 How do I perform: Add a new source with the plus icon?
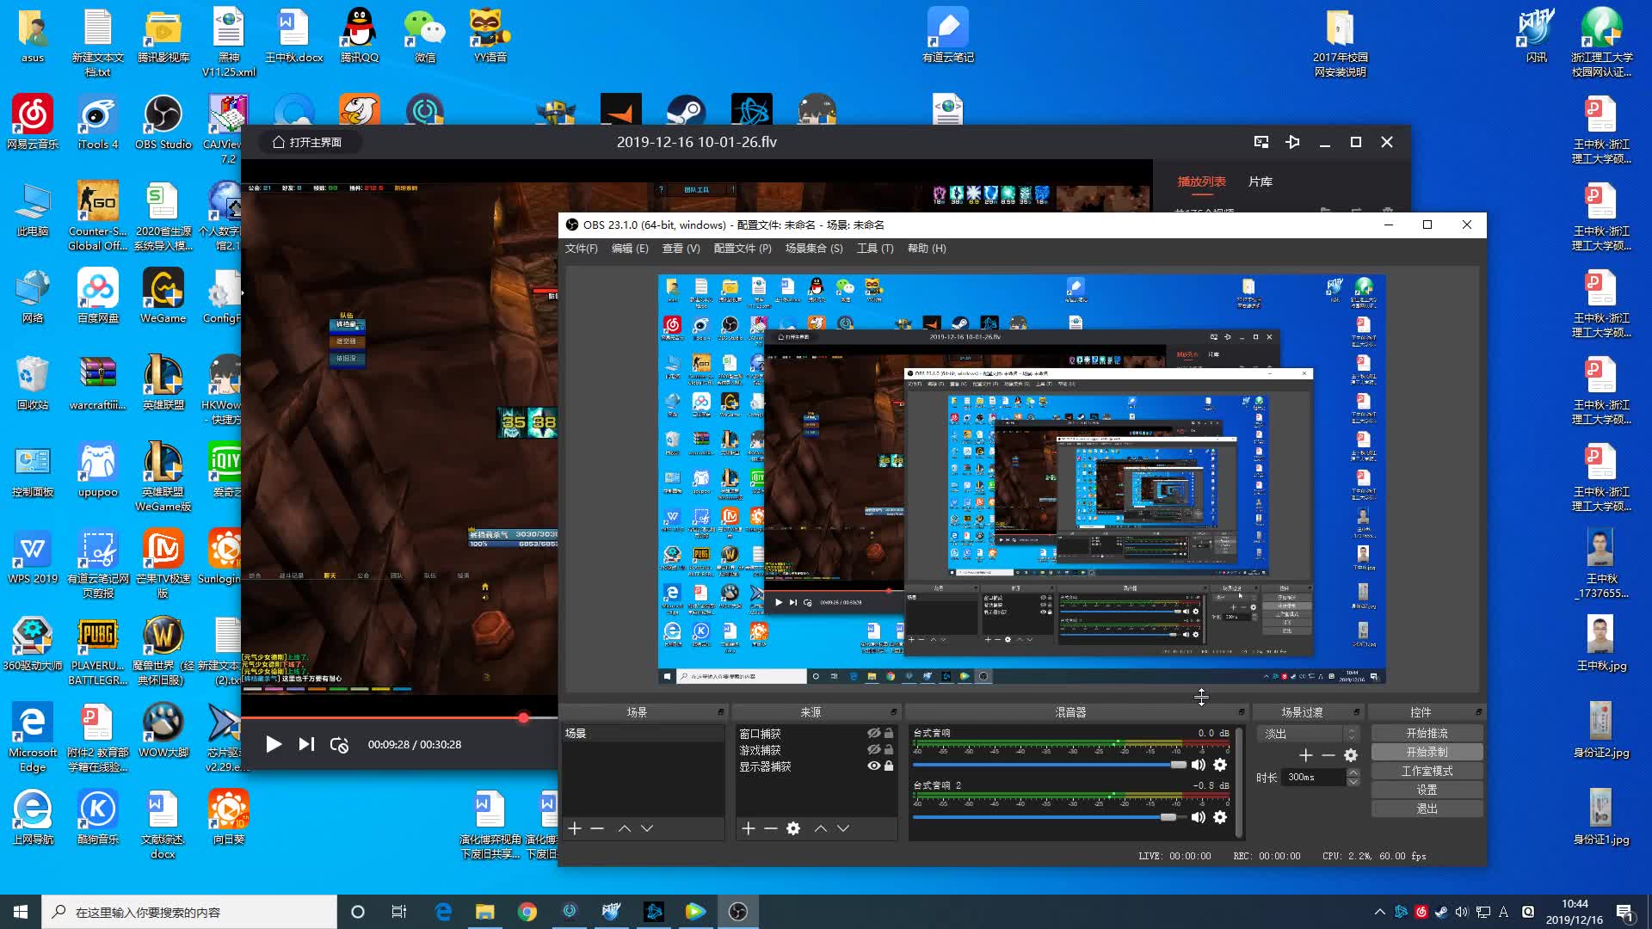tap(749, 828)
